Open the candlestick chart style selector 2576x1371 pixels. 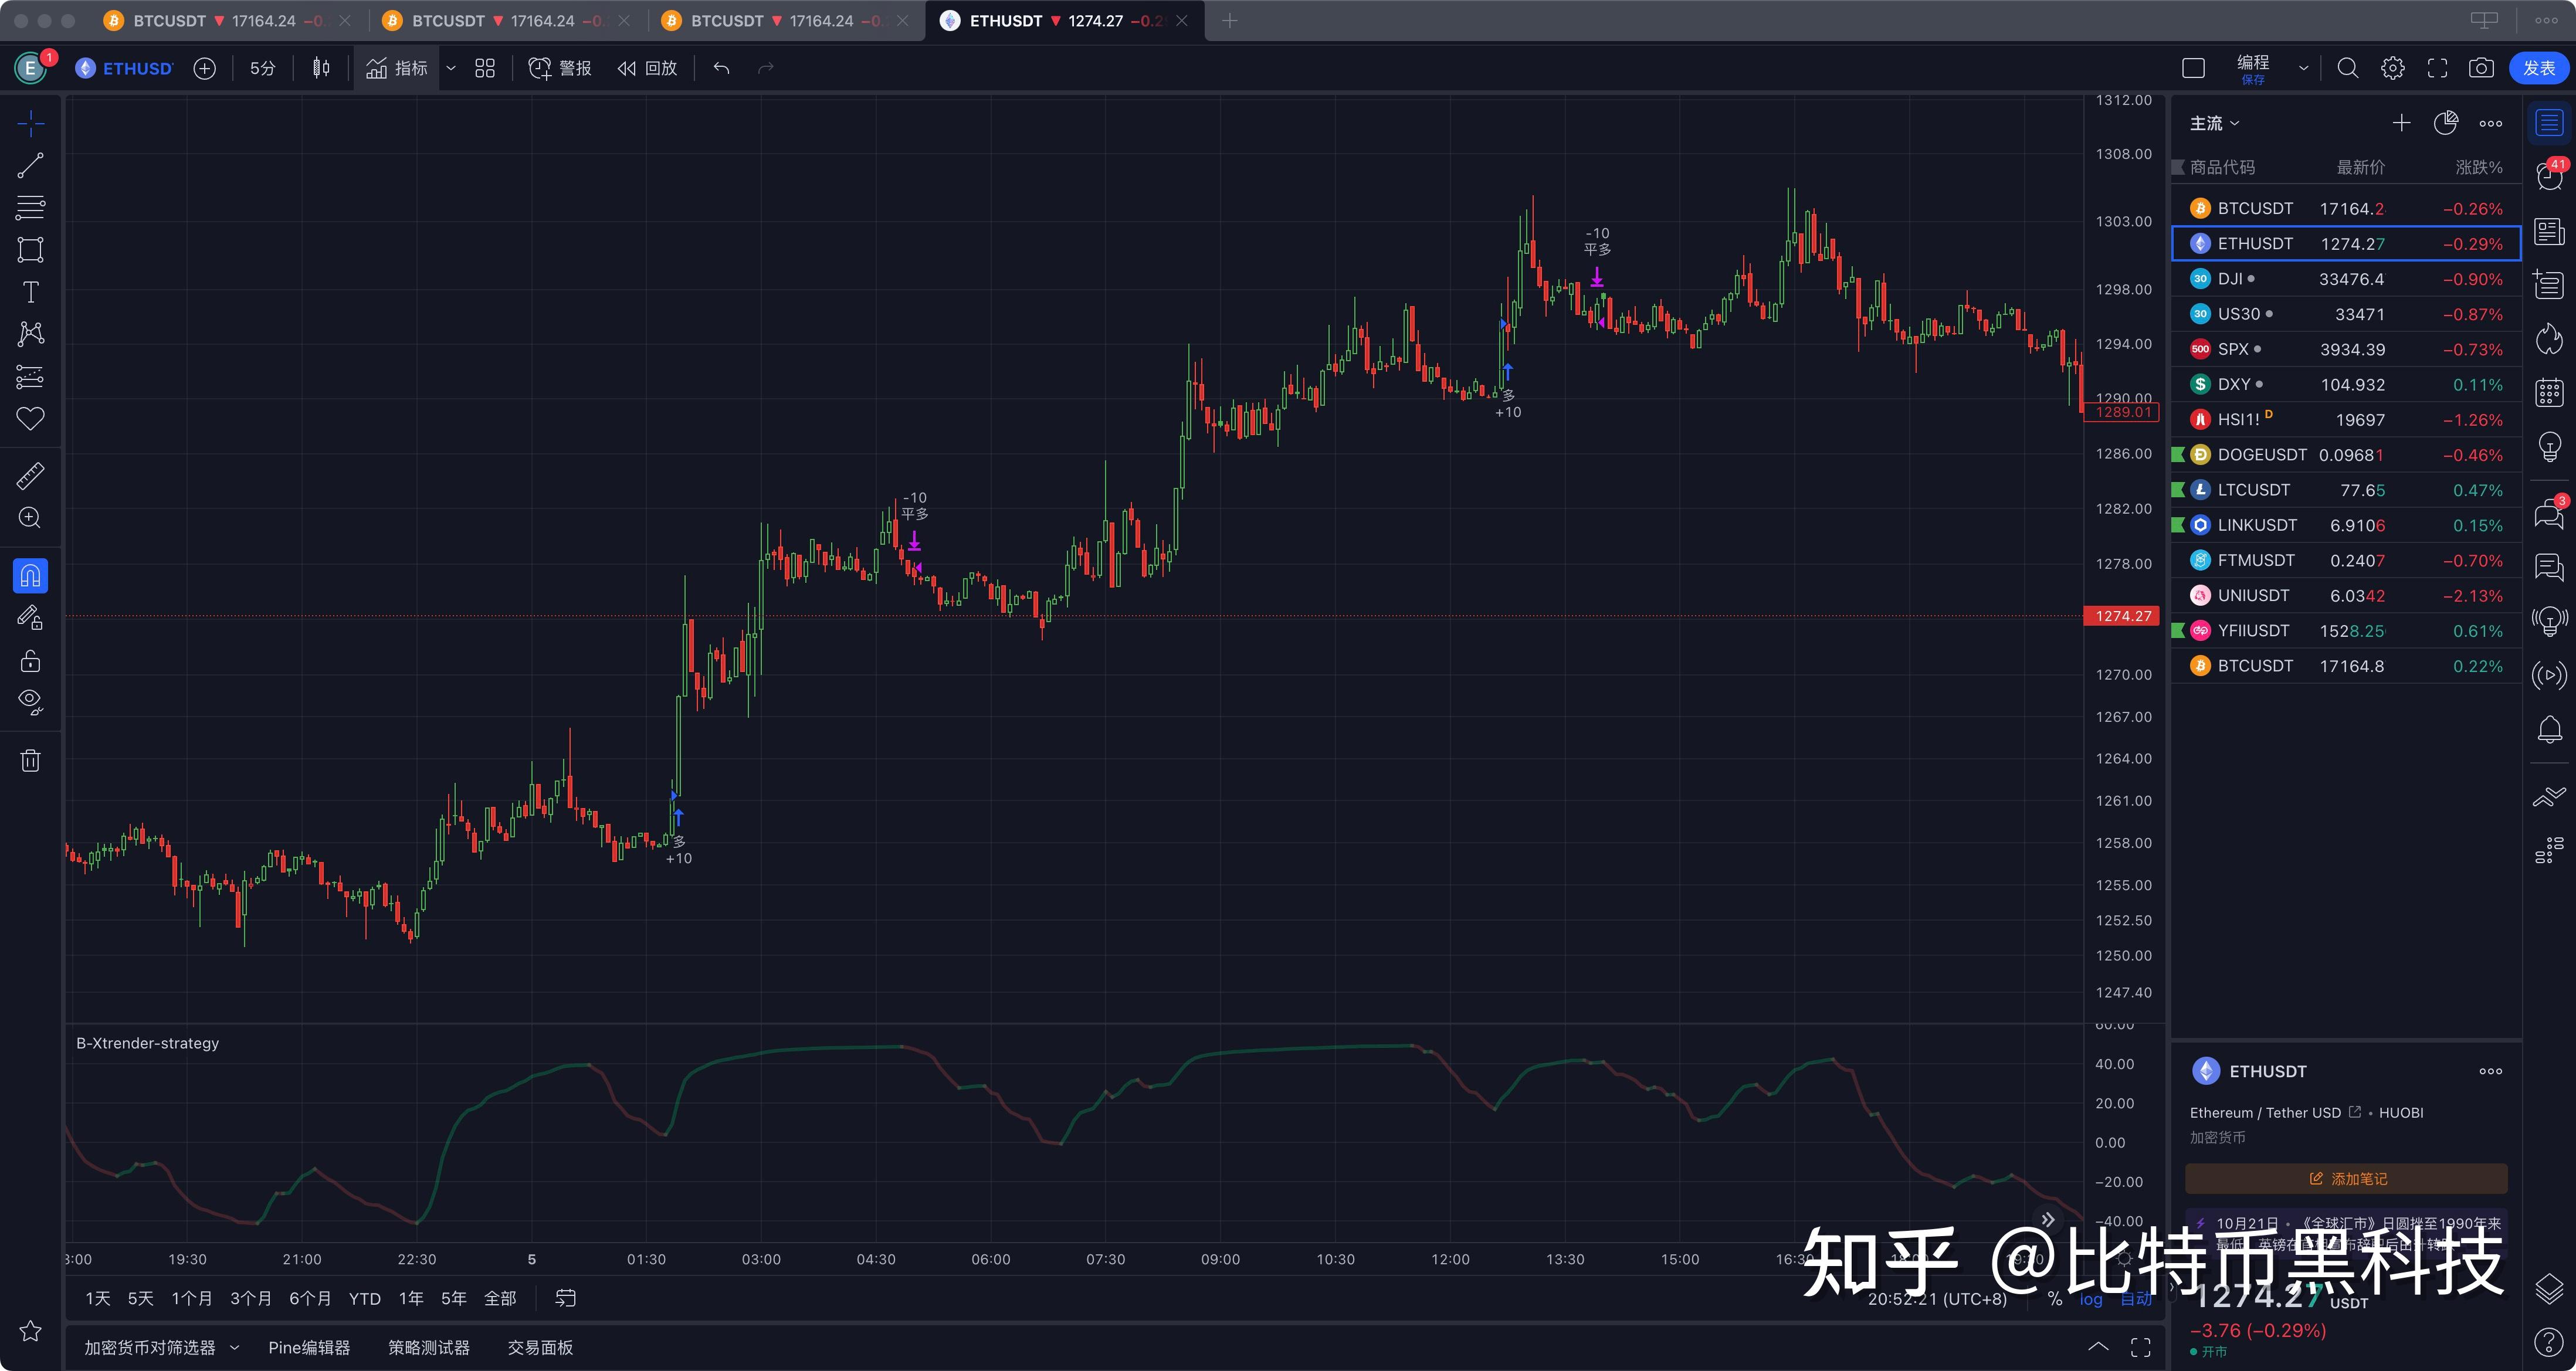coord(321,68)
